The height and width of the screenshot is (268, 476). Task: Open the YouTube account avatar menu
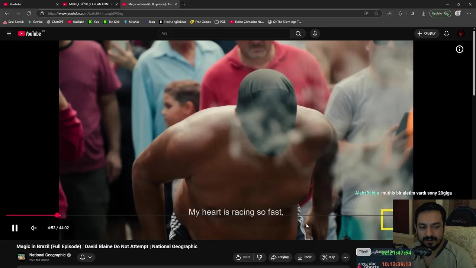461,33
